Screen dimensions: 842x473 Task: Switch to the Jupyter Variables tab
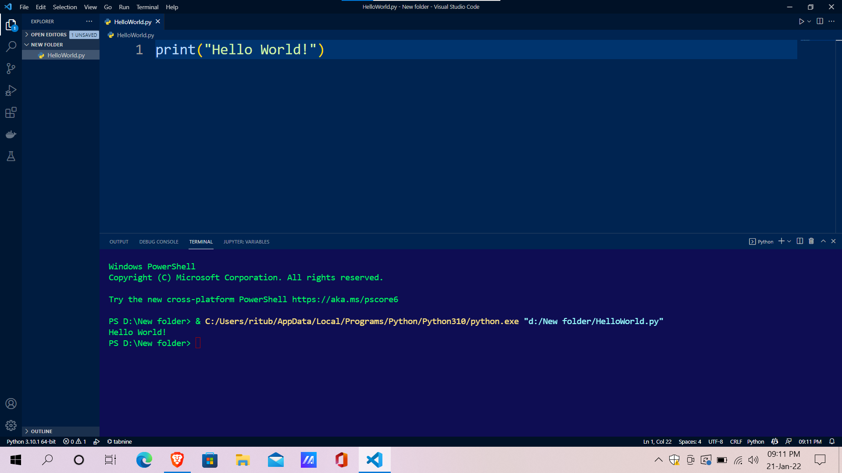(246, 241)
